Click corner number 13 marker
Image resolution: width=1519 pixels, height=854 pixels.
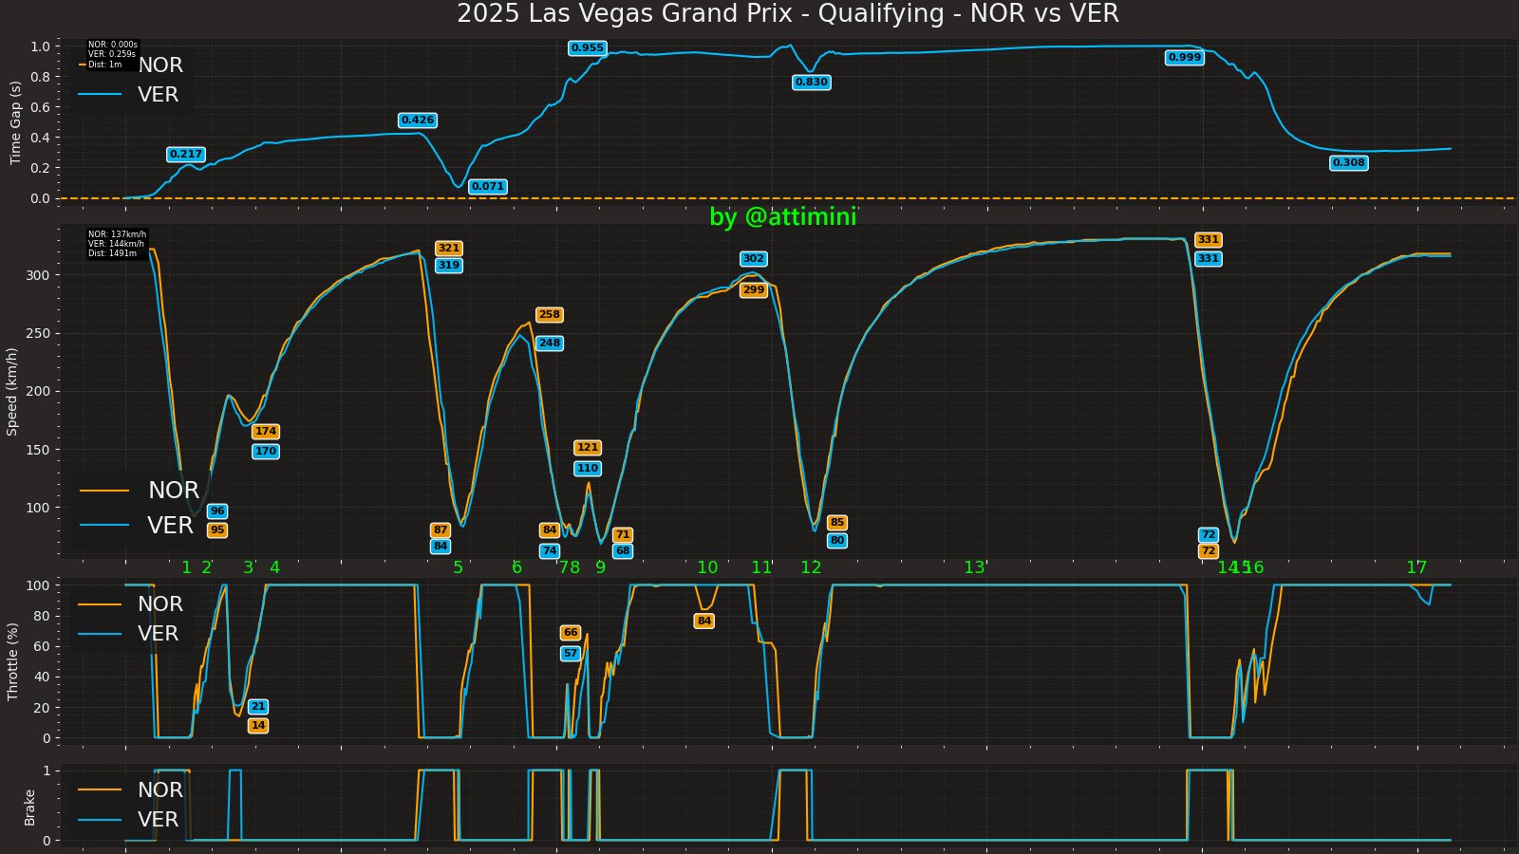coord(974,567)
